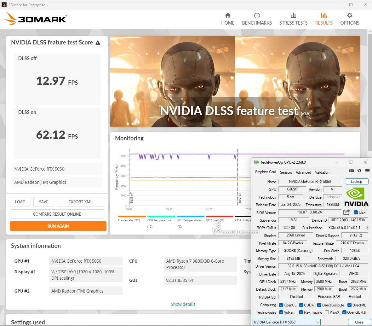Click the LOAD button
This screenshot has height=326, width=372.
tap(20, 202)
